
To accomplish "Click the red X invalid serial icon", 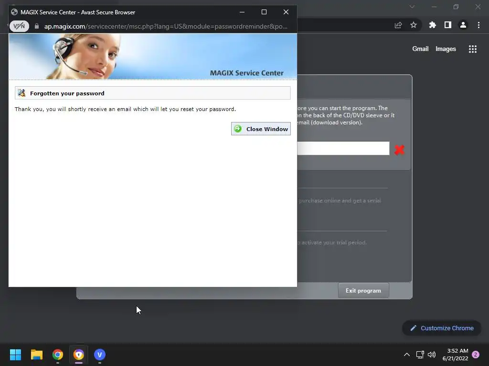I will click(x=399, y=150).
